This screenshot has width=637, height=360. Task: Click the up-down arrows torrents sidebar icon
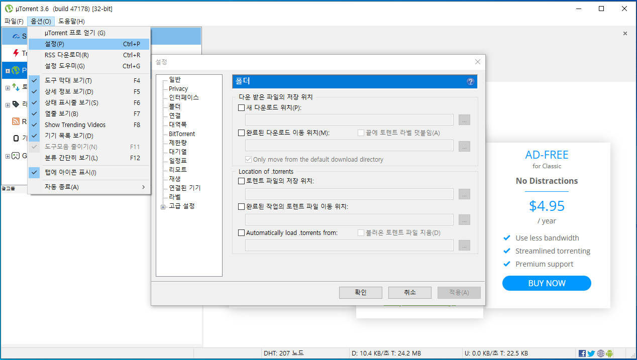(x=16, y=87)
